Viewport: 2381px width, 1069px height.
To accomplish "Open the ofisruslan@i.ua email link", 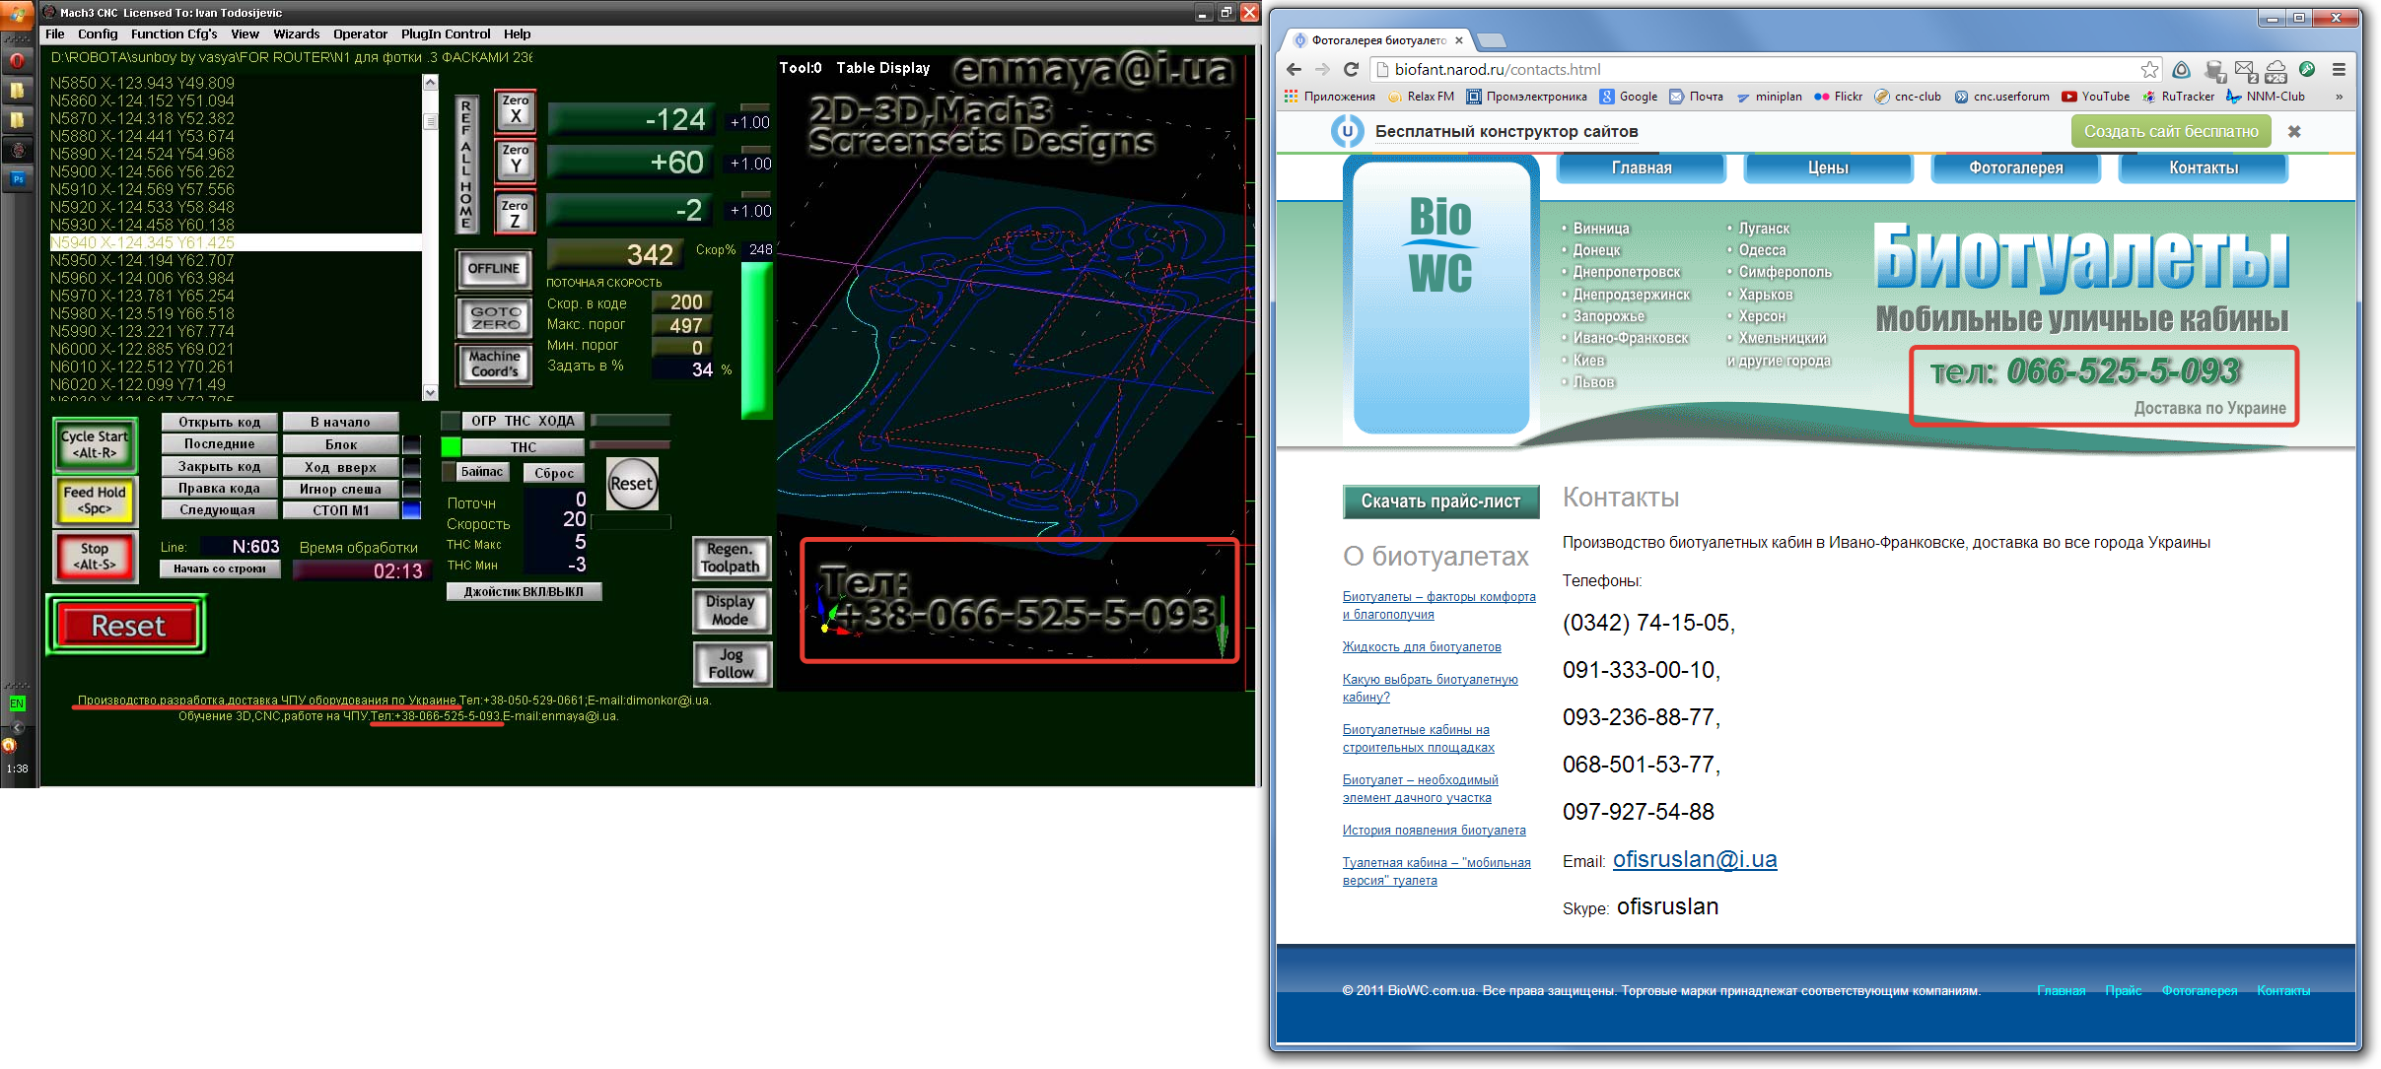I will click(1694, 859).
